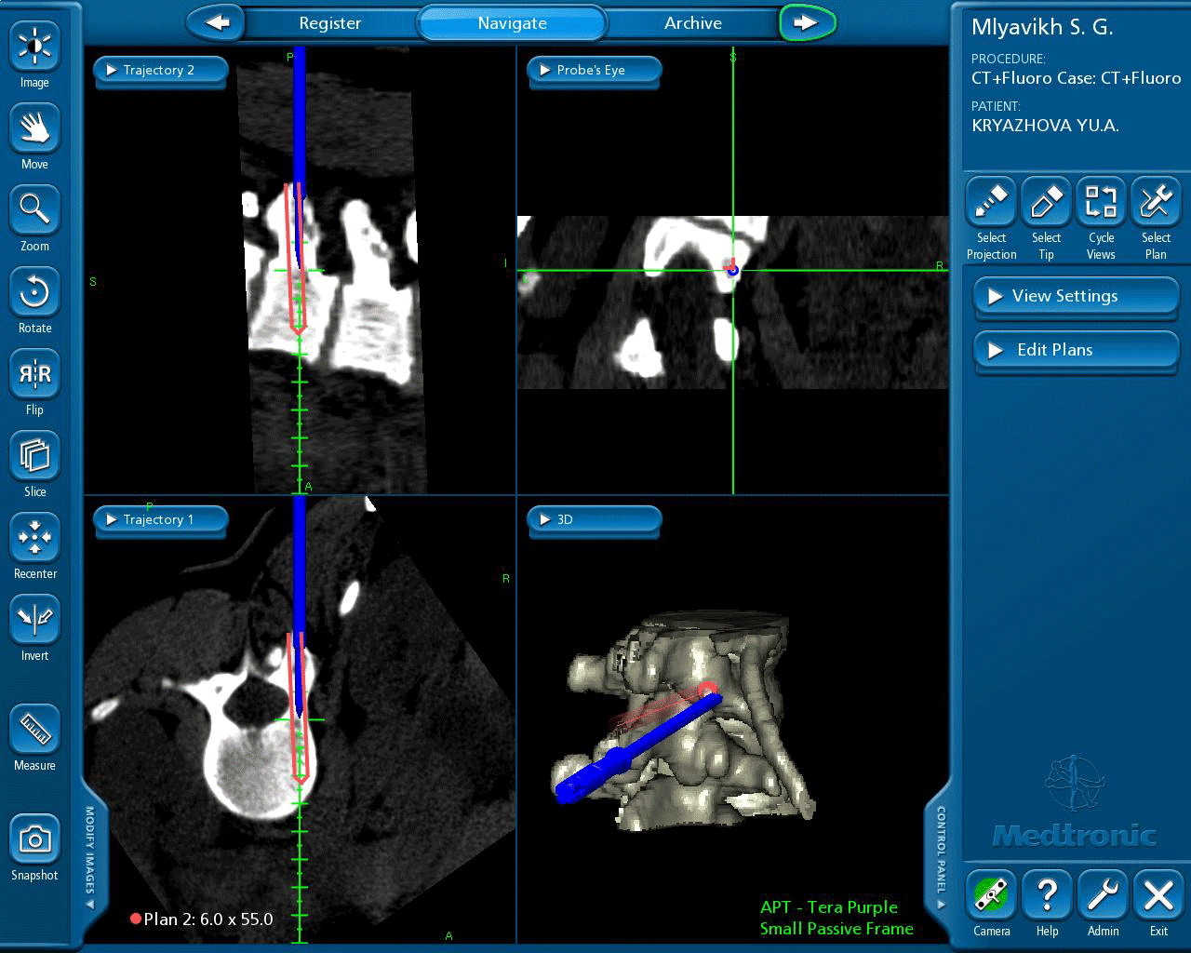Exit the application
The image size is (1191, 953).
pyautogui.click(x=1158, y=896)
